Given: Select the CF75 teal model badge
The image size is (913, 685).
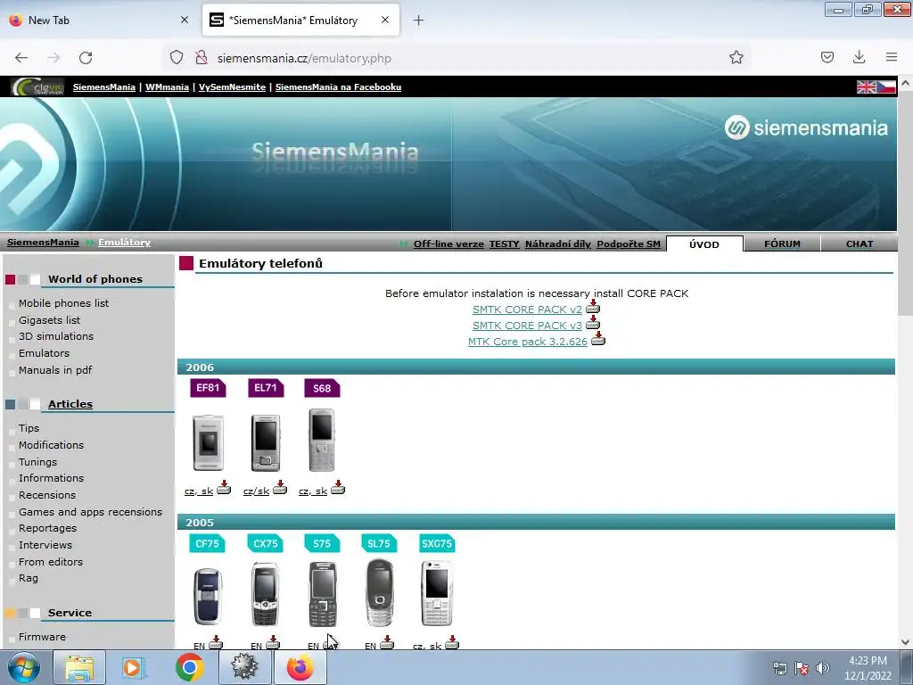Looking at the screenshot, I should click(207, 543).
